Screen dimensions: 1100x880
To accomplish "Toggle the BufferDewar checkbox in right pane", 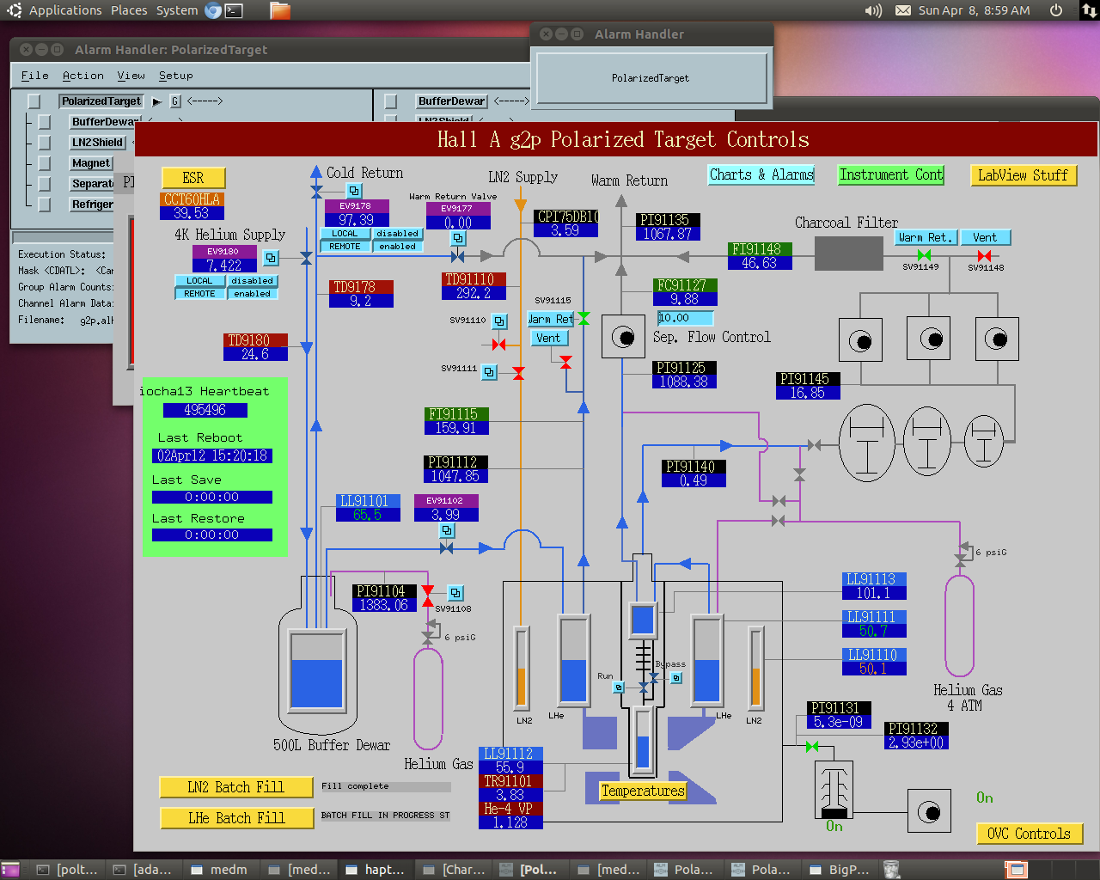I will [391, 101].
